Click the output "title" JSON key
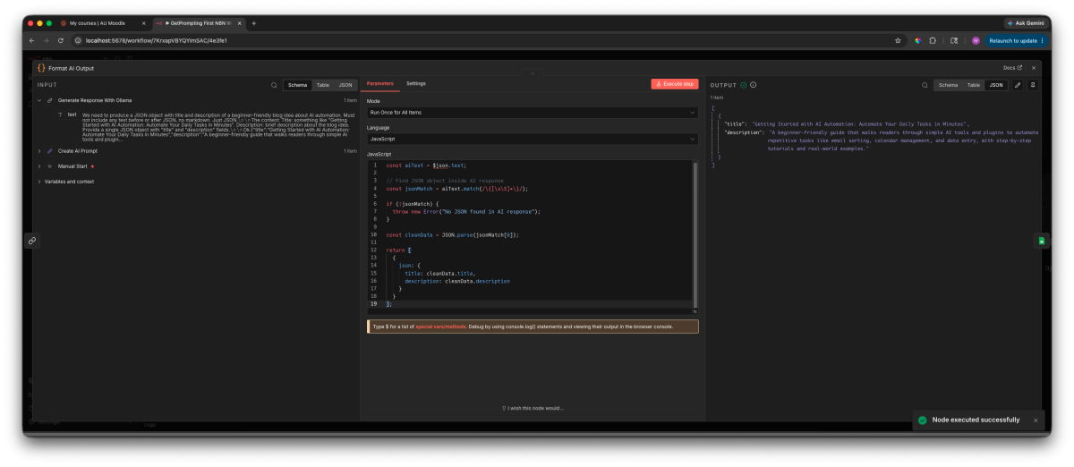Screen dimensions: 1074x467 [x=735, y=124]
